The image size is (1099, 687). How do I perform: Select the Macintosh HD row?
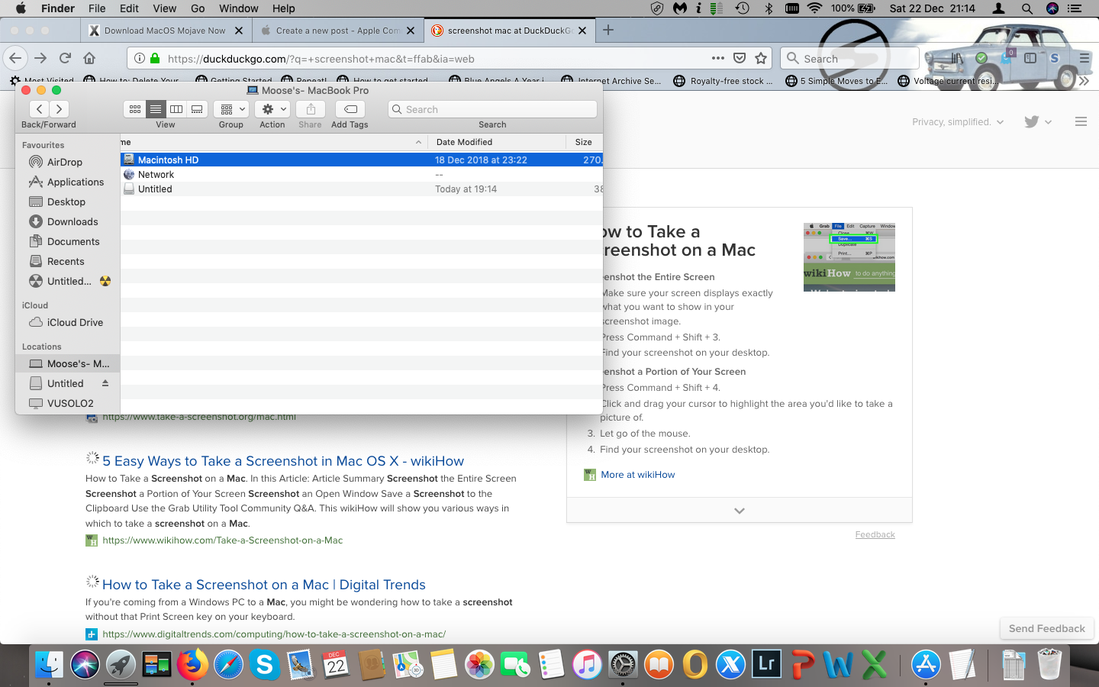tap(362, 160)
